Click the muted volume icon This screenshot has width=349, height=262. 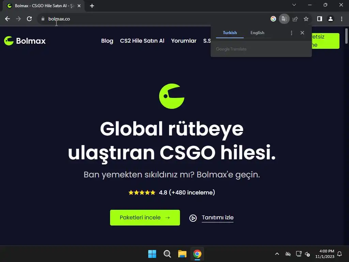[x=308, y=254]
